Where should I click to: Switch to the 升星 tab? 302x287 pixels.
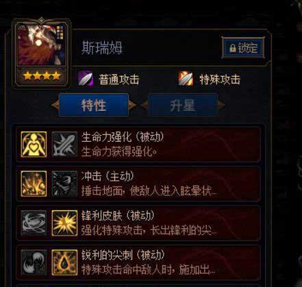(183, 105)
